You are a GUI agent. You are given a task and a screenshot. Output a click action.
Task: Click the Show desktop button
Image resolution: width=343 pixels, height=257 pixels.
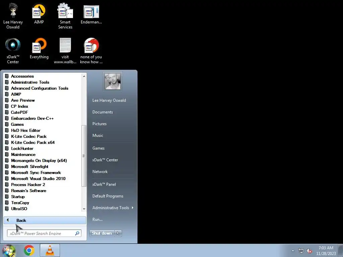click(x=341, y=251)
